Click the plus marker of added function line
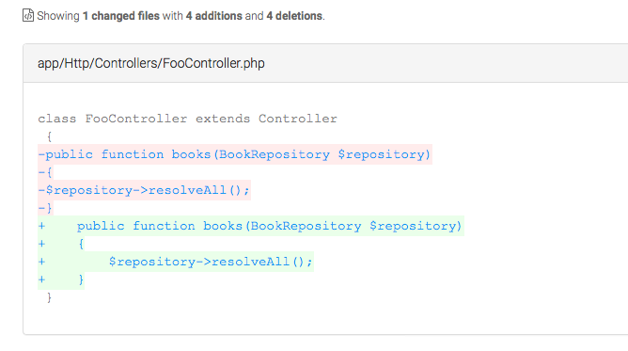628x351 pixels. 41,226
